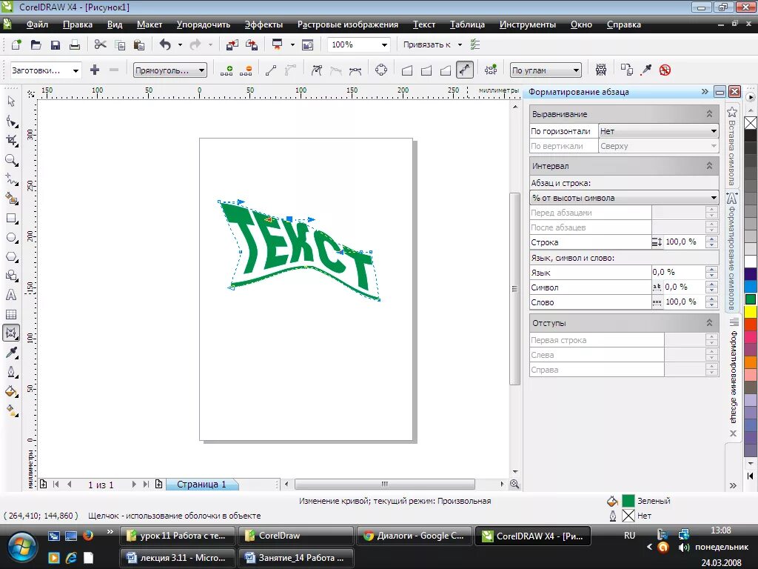This screenshot has height=569, width=758.
Task: Click the Windows Start button
Action: [21, 548]
